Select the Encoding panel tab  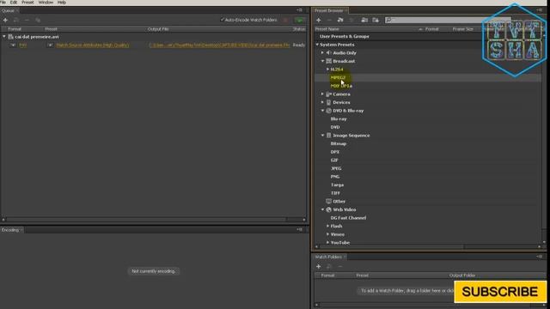[10, 230]
